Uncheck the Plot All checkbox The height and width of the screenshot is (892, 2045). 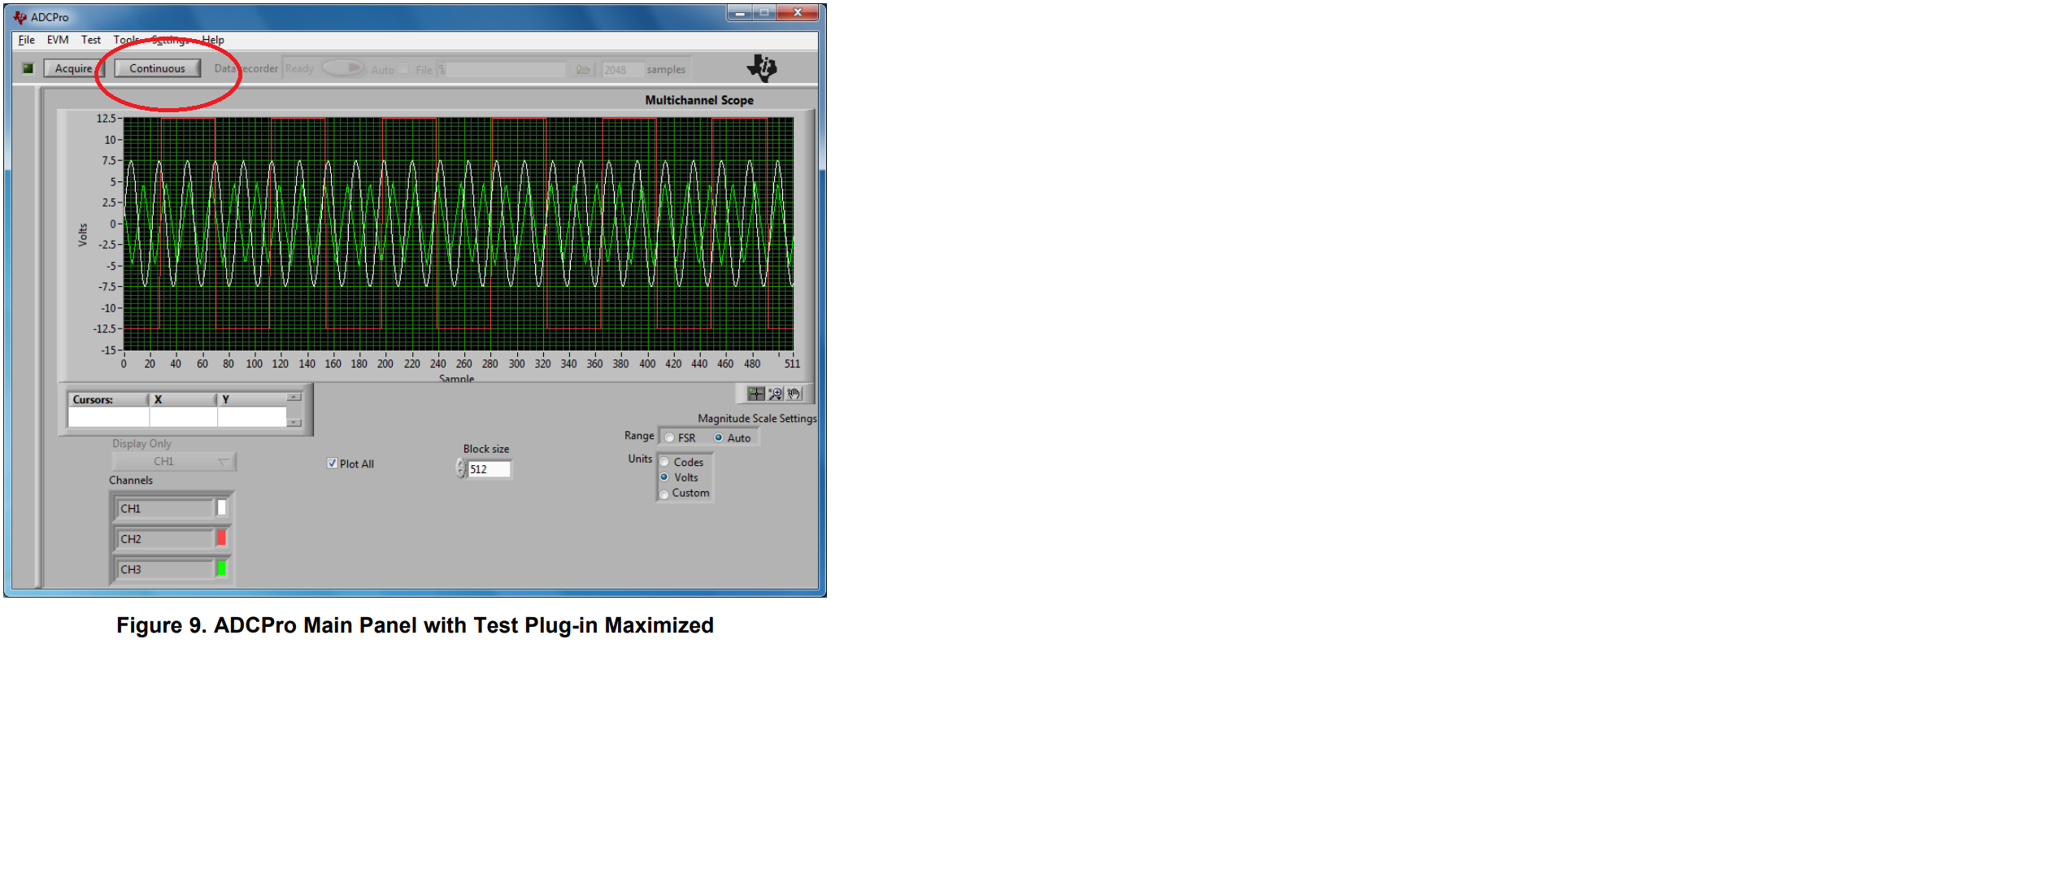pyautogui.click(x=332, y=463)
